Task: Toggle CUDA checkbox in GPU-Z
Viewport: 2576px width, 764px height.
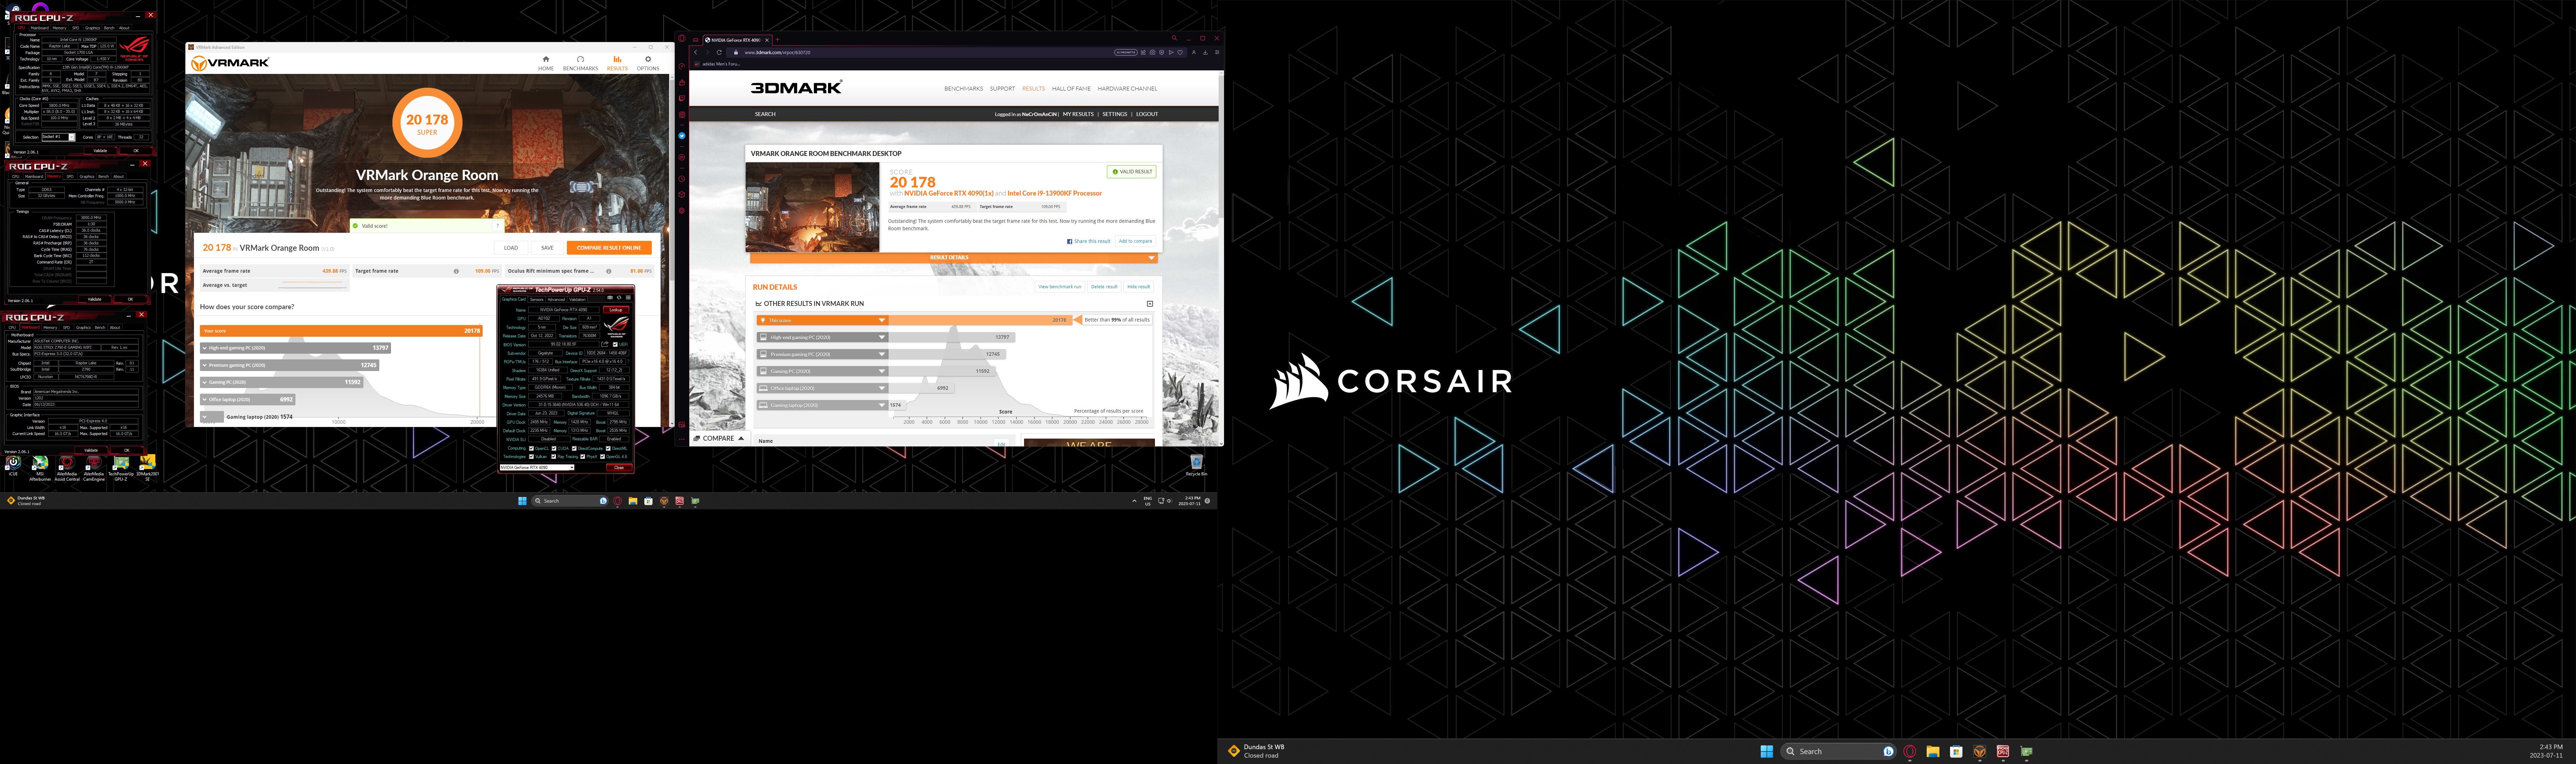Action: tap(554, 448)
